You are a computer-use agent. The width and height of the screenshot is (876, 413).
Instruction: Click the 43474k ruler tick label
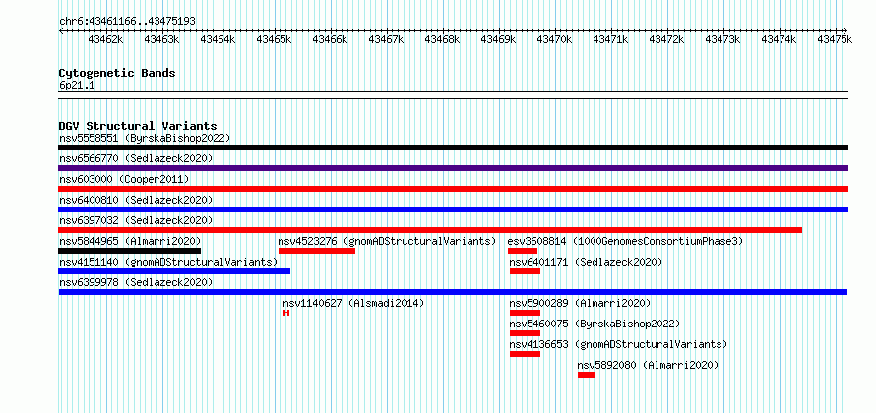779,39
